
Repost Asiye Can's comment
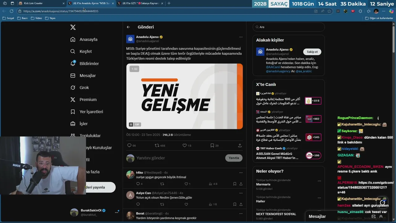(162, 204)
